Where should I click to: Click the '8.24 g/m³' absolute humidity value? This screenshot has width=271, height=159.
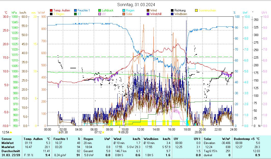60,155
